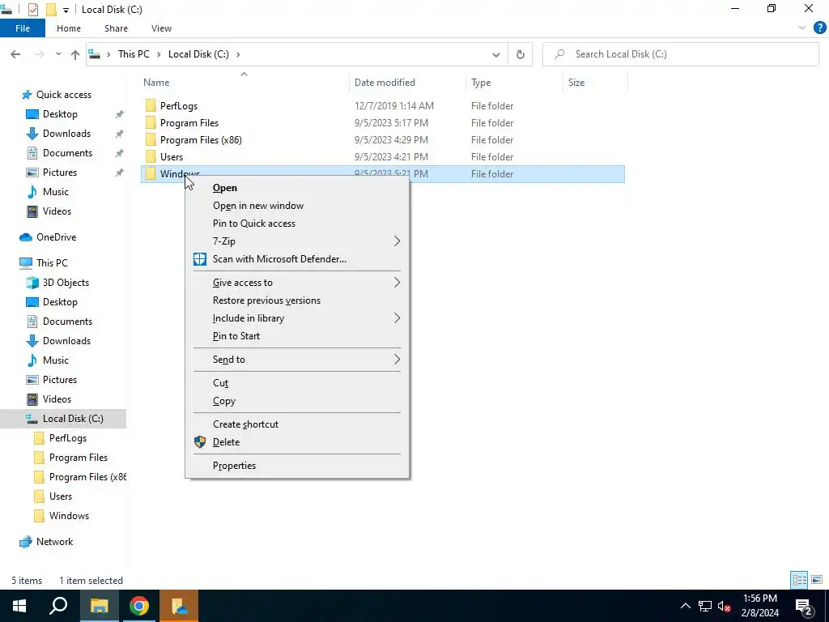Open Windows folder in navigation tree
This screenshot has width=829, height=622.
pos(70,516)
